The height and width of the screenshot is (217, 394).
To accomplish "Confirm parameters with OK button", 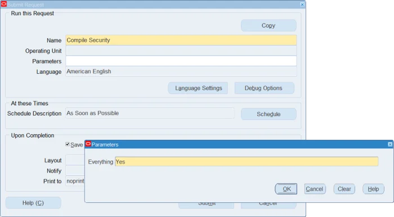I will pyautogui.click(x=286, y=189).
